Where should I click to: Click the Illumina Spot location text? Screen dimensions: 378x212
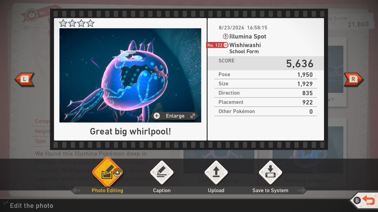[x=248, y=37]
